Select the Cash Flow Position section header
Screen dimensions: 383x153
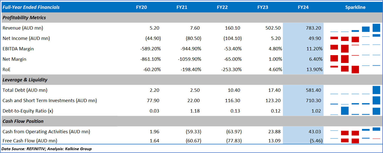[23, 121]
